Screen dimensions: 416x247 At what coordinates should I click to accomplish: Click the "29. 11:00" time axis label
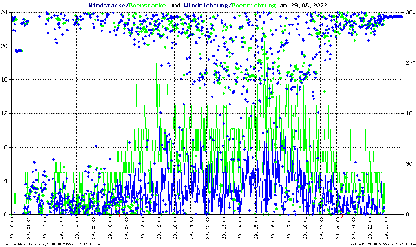pyautogui.click(x=191, y=228)
